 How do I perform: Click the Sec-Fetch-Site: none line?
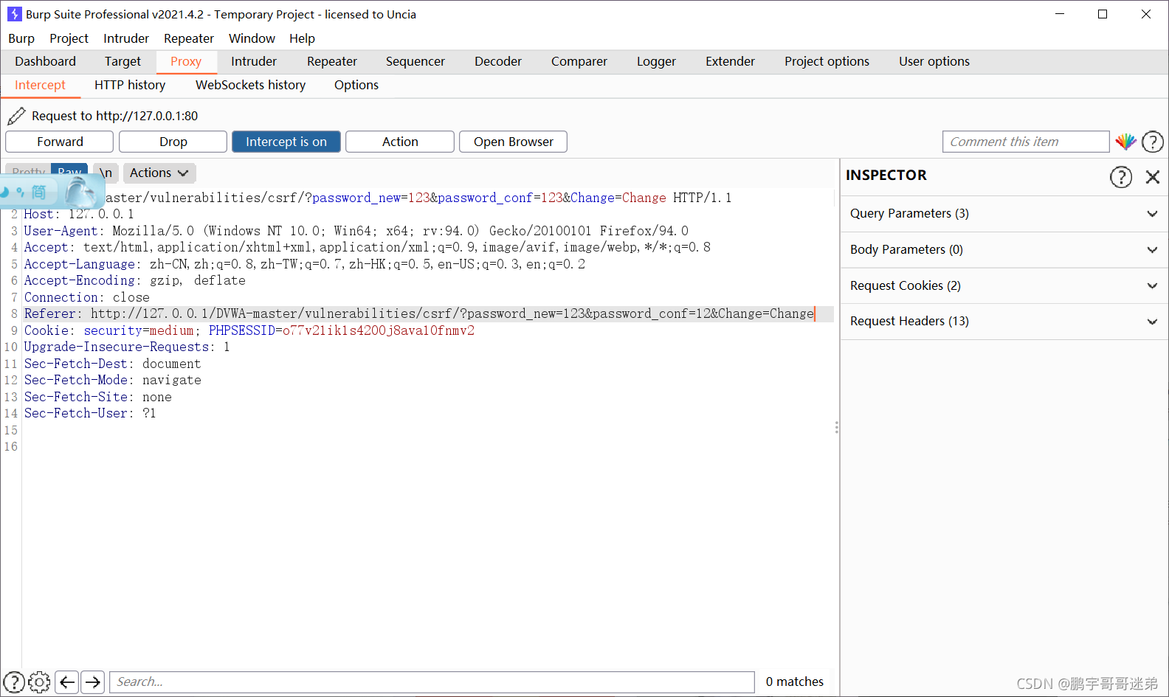coord(98,397)
